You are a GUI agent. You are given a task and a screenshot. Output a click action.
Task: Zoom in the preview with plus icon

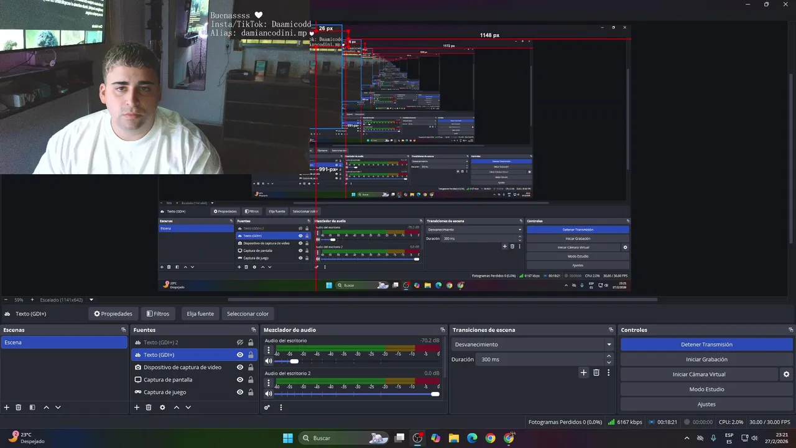click(32, 300)
